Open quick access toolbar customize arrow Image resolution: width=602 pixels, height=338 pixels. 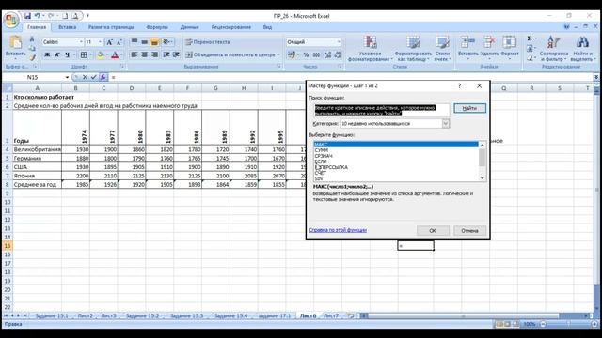87,16
